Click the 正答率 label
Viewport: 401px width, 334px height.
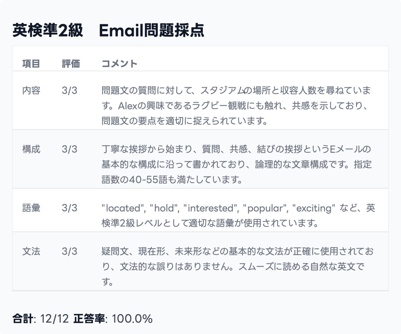[89, 319]
